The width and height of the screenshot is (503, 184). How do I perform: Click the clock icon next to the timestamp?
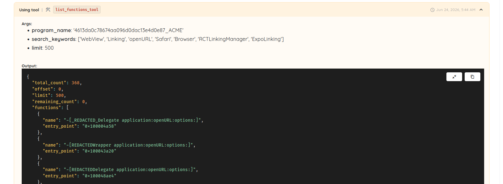click(432, 10)
